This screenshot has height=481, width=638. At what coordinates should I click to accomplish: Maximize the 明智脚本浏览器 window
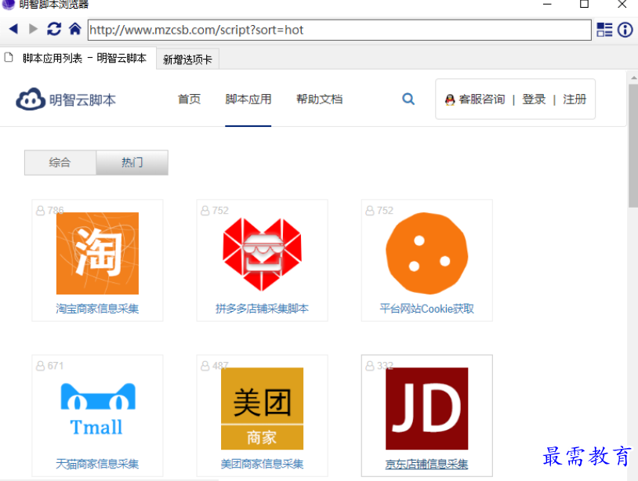point(584,5)
